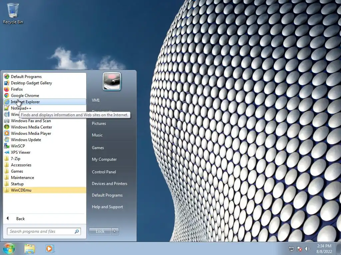Launch Google Chrome via its icon
The image size is (341, 255).
click(7, 95)
